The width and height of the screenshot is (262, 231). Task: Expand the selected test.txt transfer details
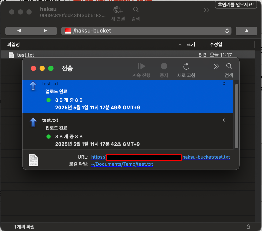click(x=224, y=84)
